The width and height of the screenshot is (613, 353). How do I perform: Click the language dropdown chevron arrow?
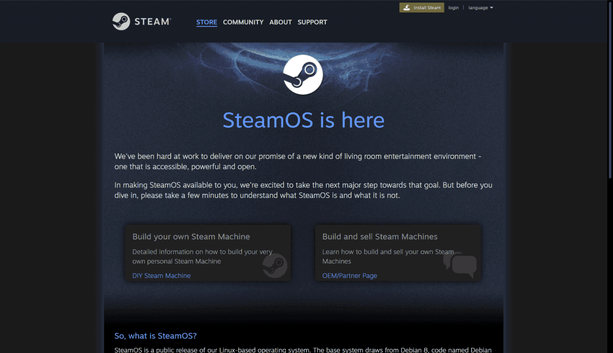pyautogui.click(x=492, y=7)
